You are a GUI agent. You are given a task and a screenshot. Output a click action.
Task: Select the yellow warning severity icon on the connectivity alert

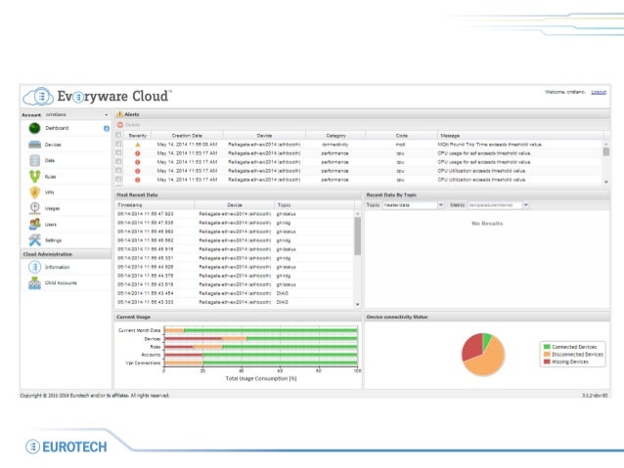point(138,145)
